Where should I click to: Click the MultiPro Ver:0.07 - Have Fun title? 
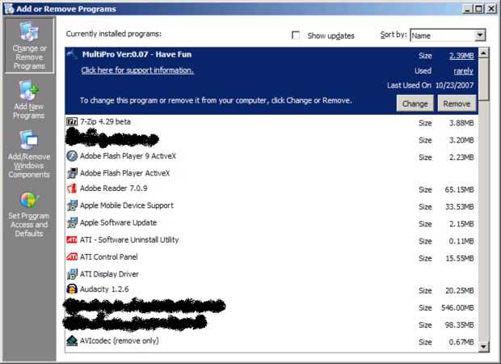point(137,54)
